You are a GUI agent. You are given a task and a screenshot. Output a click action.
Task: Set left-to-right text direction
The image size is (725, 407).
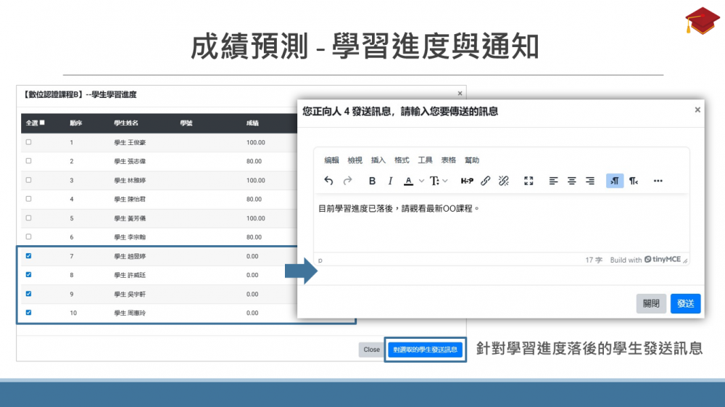pyautogui.click(x=614, y=181)
